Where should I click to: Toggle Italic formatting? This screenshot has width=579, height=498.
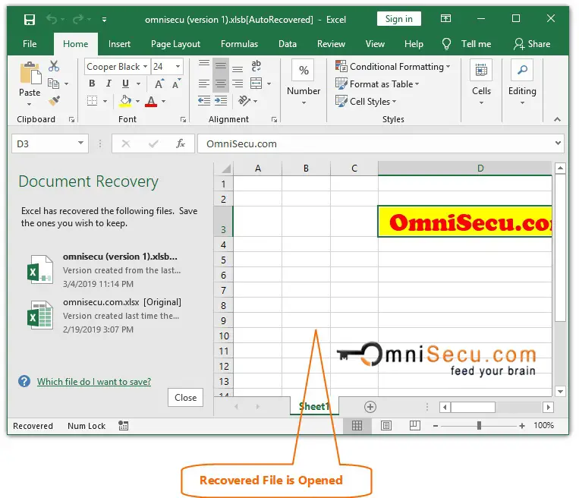point(109,84)
